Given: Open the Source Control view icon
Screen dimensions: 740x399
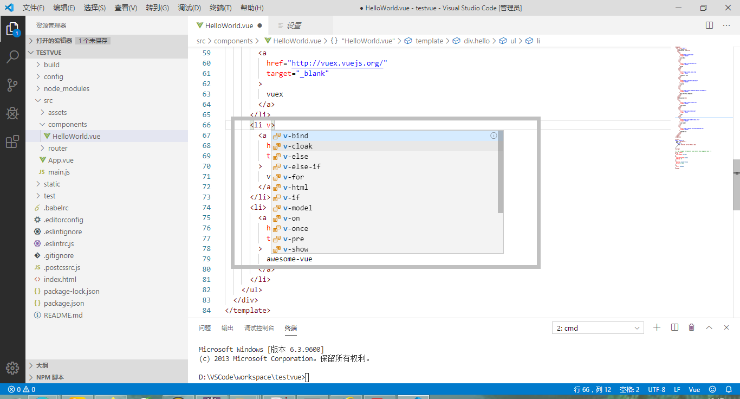Looking at the screenshot, I should coord(12,85).
